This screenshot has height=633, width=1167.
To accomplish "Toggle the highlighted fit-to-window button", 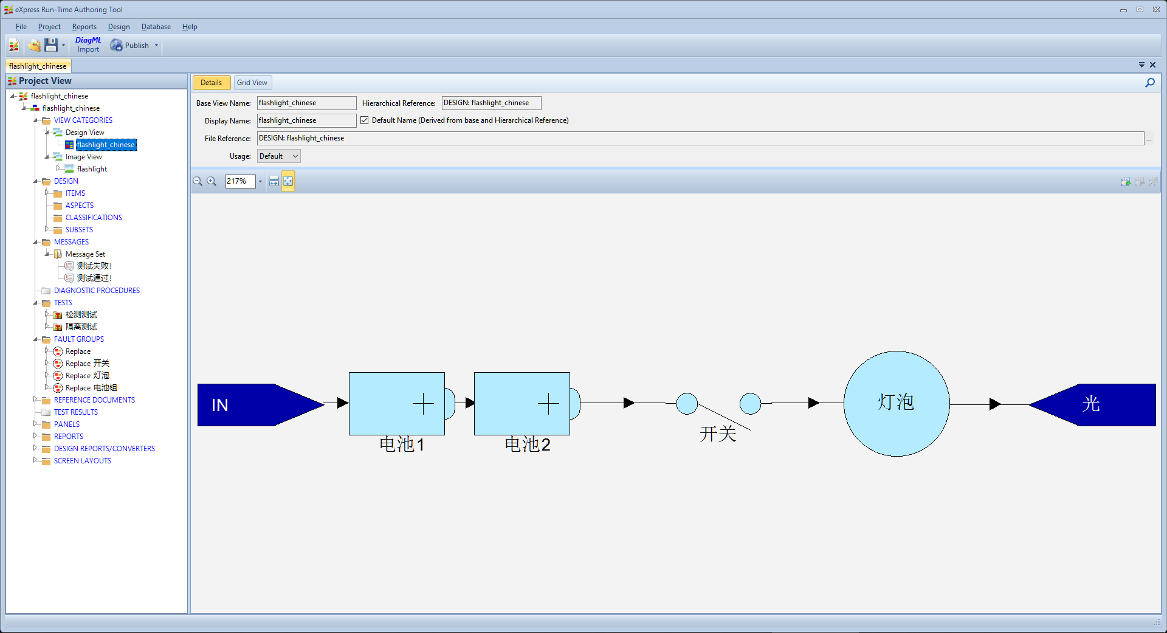I will 288,181.
